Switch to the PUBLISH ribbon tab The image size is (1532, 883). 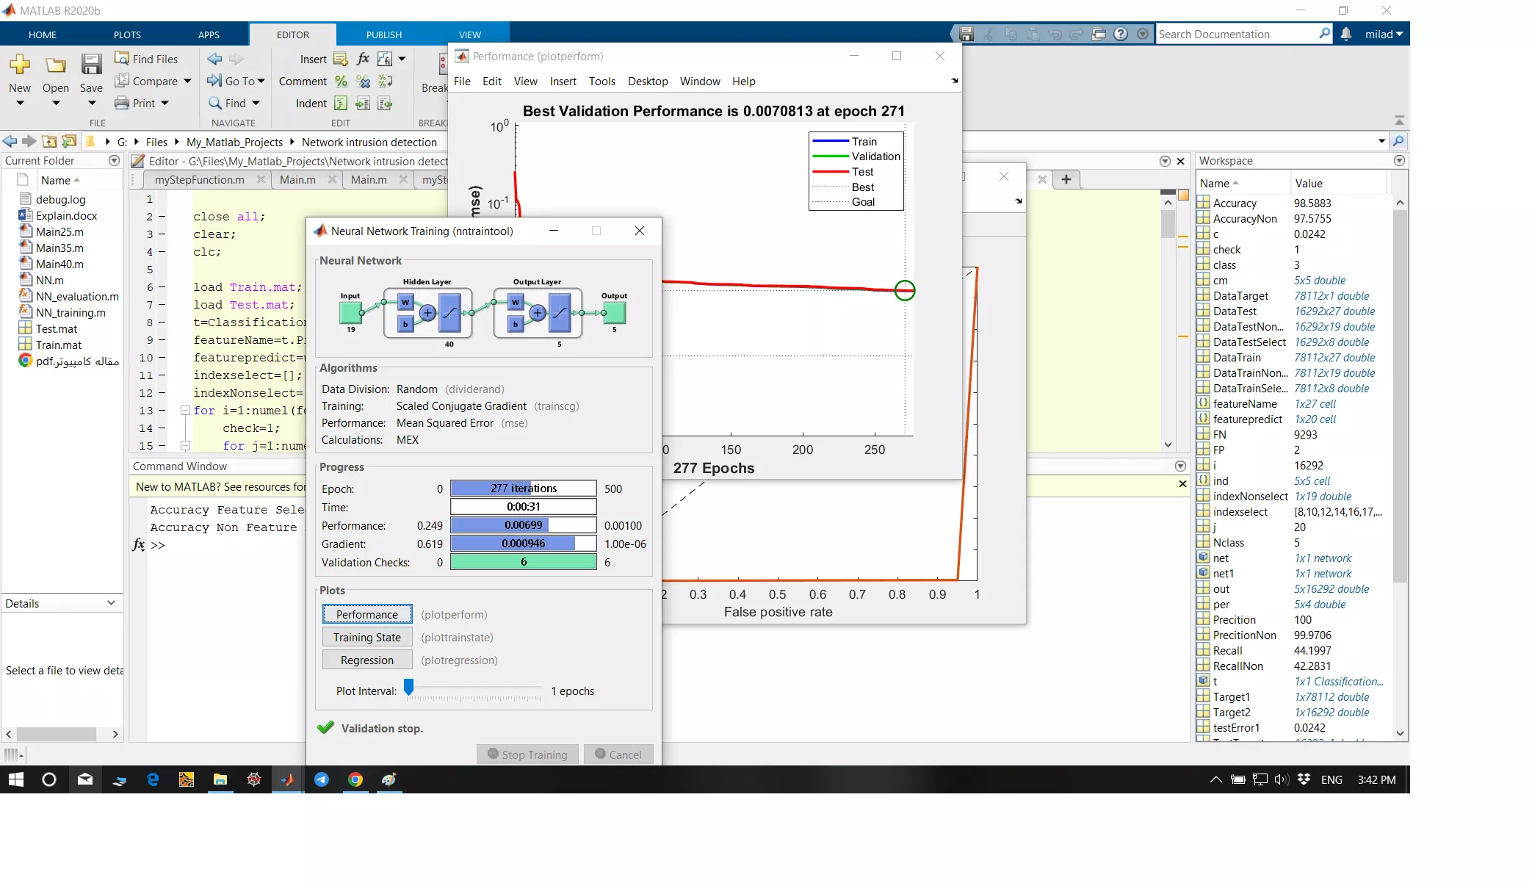tap(384, 35)
